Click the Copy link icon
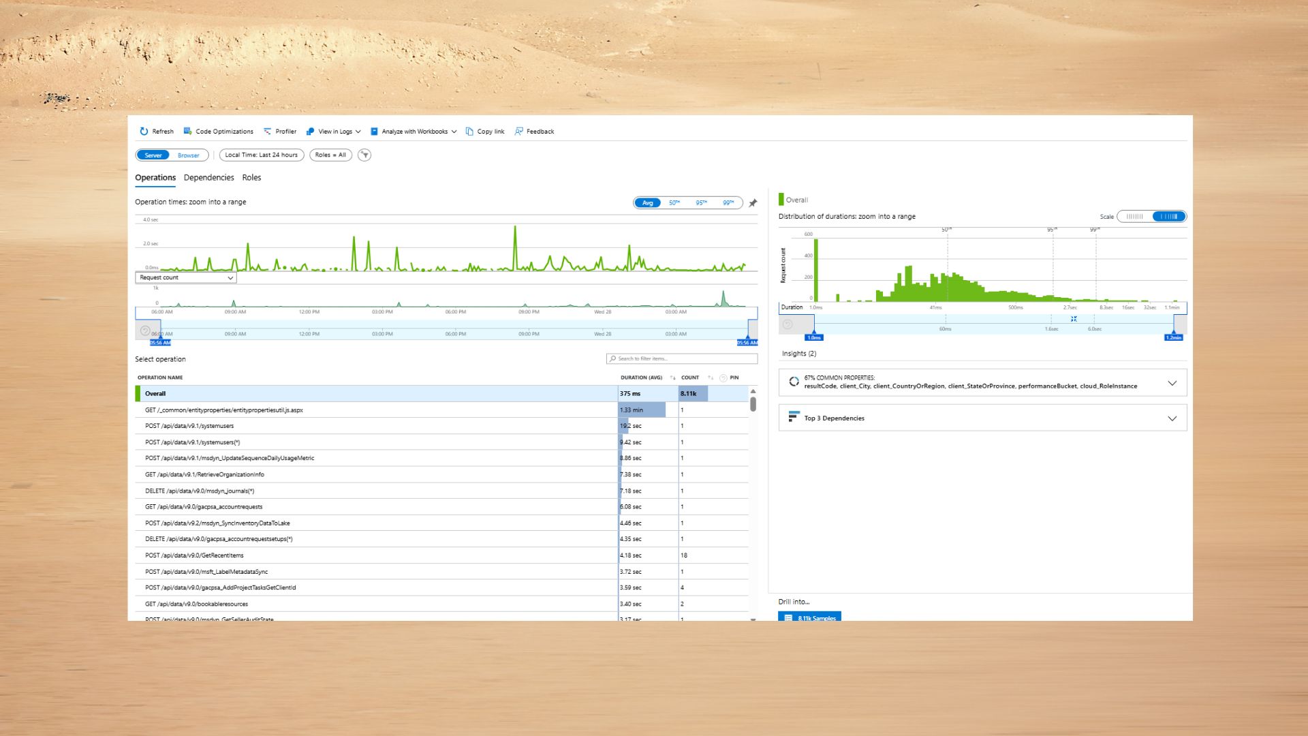 469,132
